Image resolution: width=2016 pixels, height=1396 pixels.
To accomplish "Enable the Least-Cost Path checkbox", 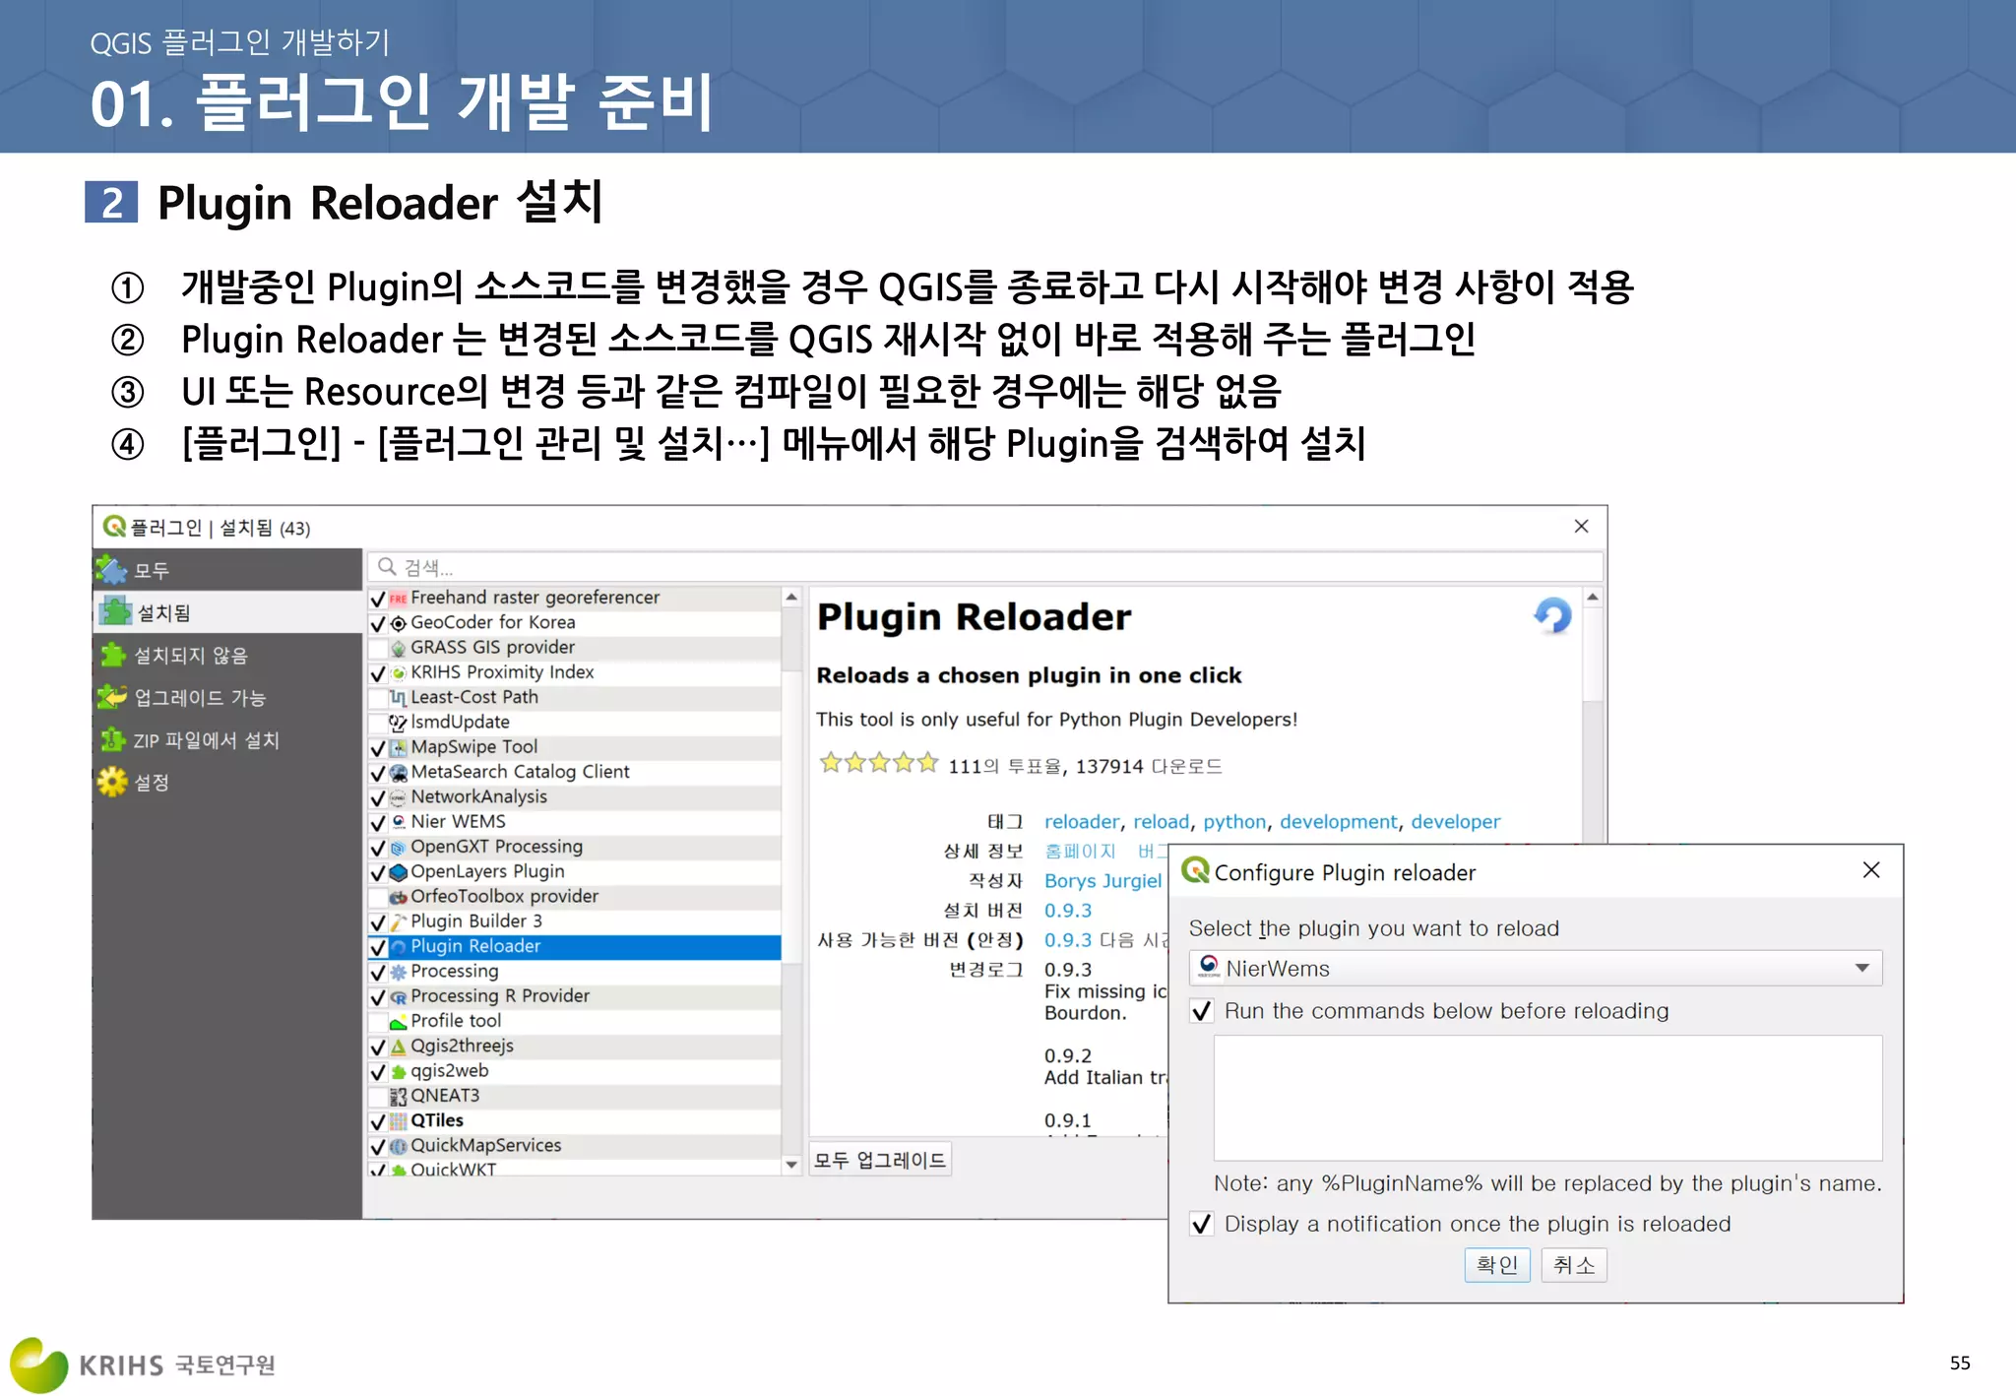I will (x=378, y=698).
